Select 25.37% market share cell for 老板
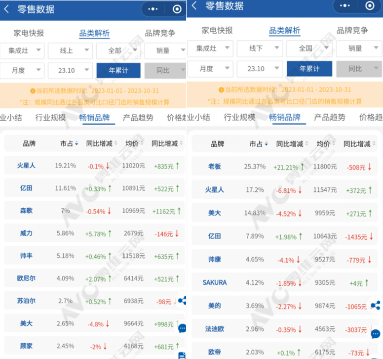Screen dimensions: 383x359 255,167
